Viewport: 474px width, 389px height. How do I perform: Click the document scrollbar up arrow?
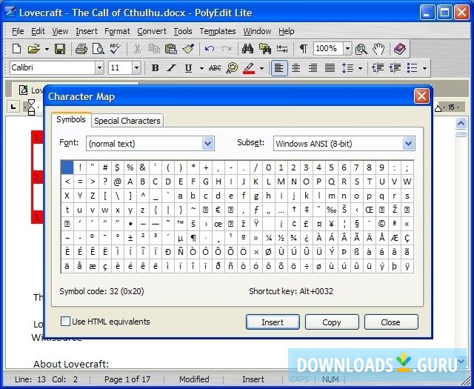point(461,124)
